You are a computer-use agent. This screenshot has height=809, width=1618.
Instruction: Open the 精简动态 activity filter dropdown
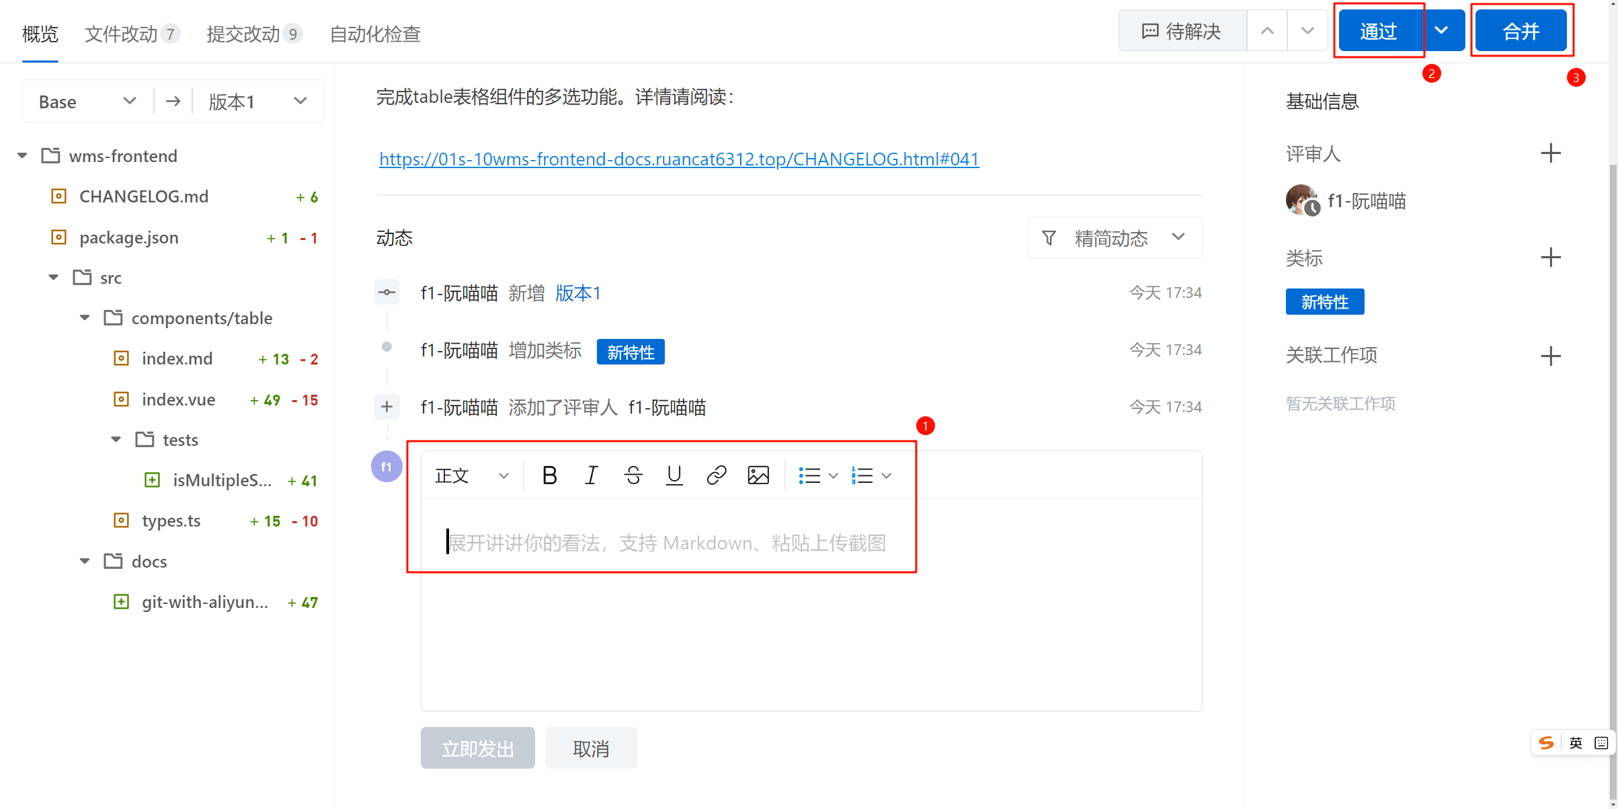(1115, 237)
